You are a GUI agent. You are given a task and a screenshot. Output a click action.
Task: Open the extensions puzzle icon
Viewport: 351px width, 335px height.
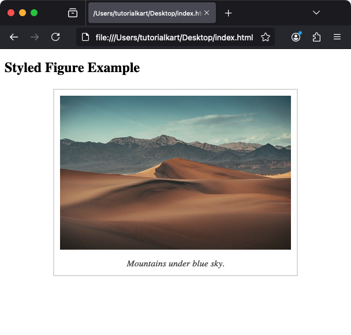click(x=316, y=37)
